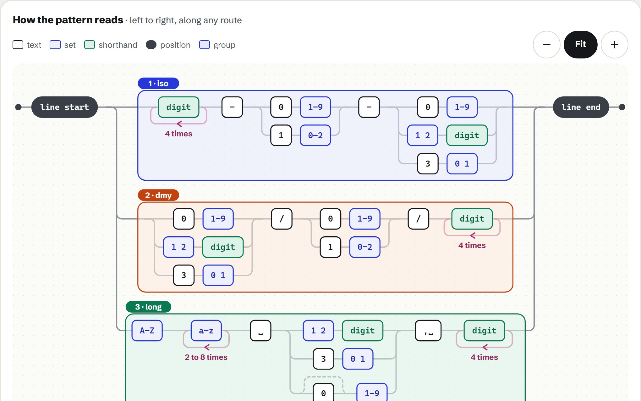Select the line start node

(x=64, y=107)
